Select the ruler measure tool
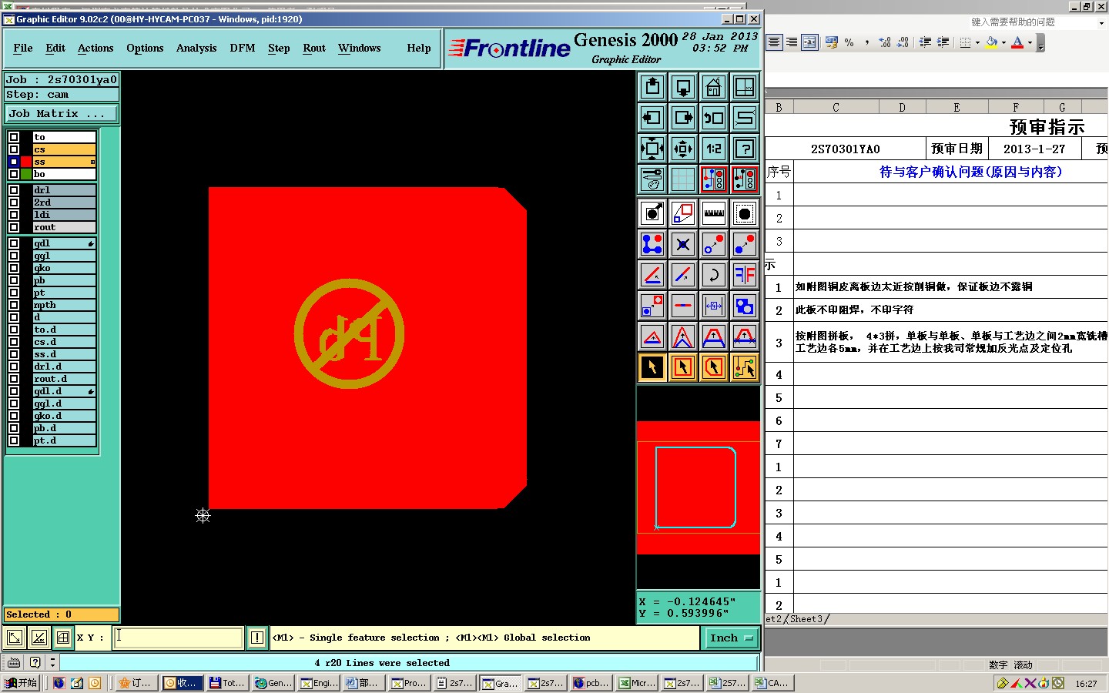This screenshot has width=1109, height=693. (x=714, y=213)
